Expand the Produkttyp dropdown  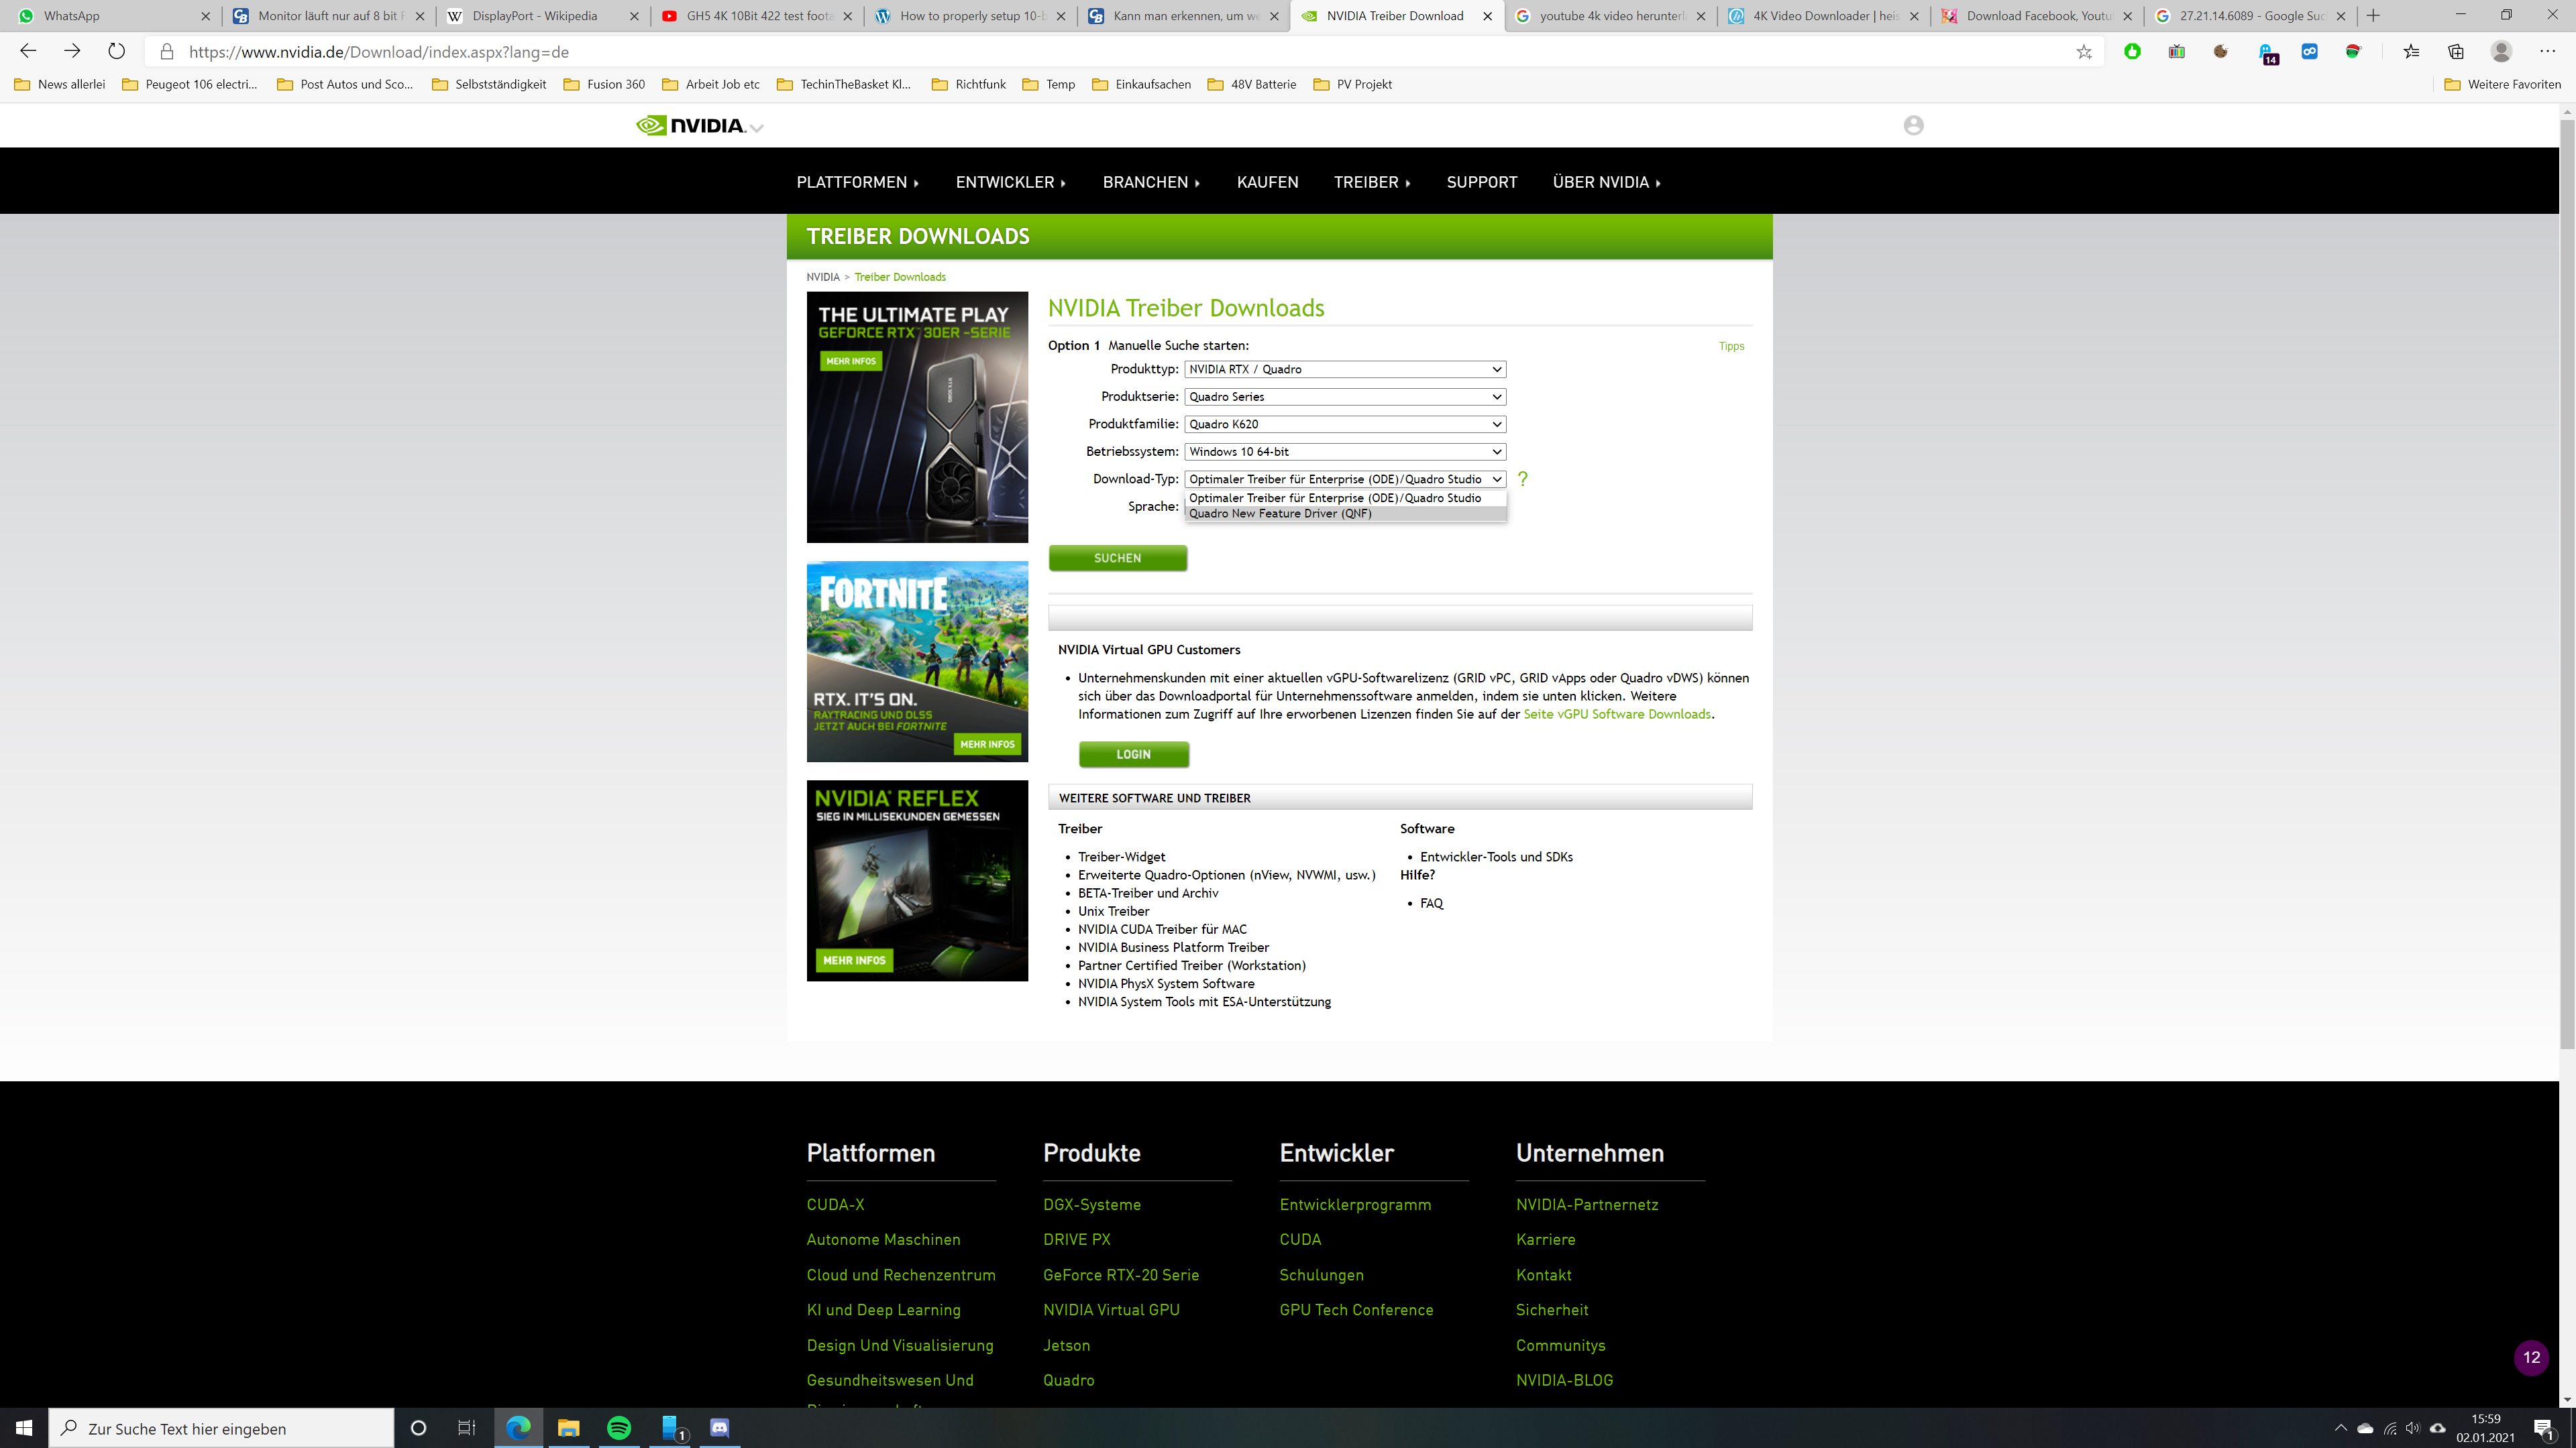click(1344, 370)
